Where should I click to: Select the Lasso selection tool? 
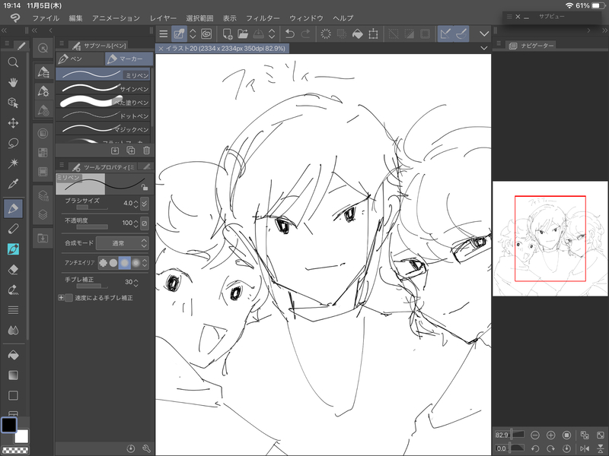(13, 143)
